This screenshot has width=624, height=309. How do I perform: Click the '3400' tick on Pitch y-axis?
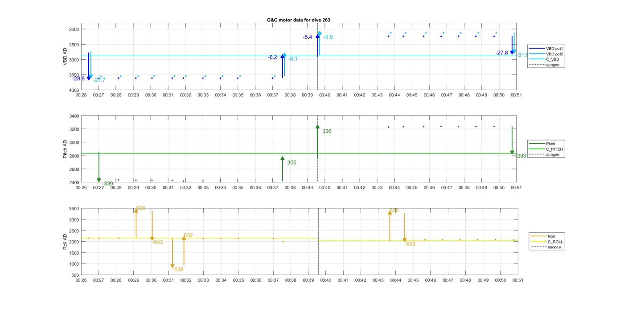tap(74, 116)
